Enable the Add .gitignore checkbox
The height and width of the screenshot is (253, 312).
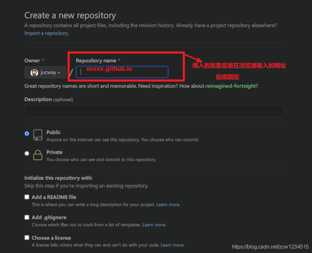27,217
